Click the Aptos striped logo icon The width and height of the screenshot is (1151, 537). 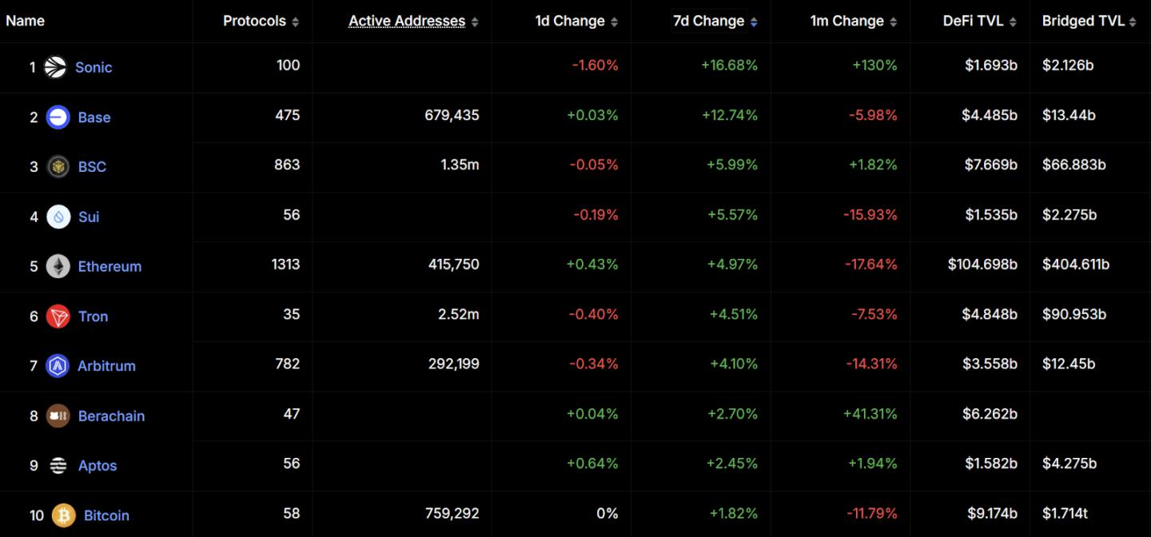pyautogui.click(x=58, y=465)
